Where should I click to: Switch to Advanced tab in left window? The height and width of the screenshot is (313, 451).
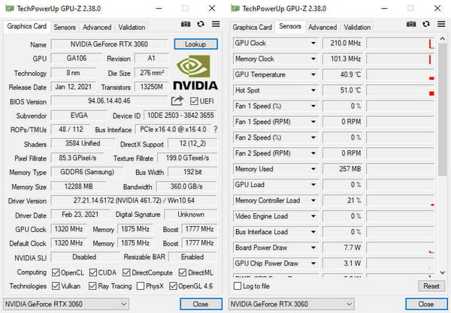(97, 27)
